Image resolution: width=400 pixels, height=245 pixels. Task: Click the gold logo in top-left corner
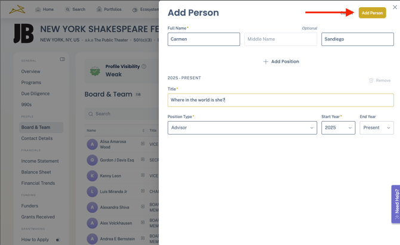click(x=17, y=9)
